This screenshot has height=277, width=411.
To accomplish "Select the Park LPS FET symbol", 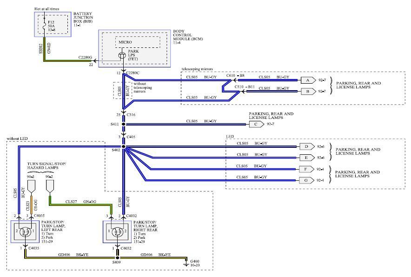I will tap(122, 56).
